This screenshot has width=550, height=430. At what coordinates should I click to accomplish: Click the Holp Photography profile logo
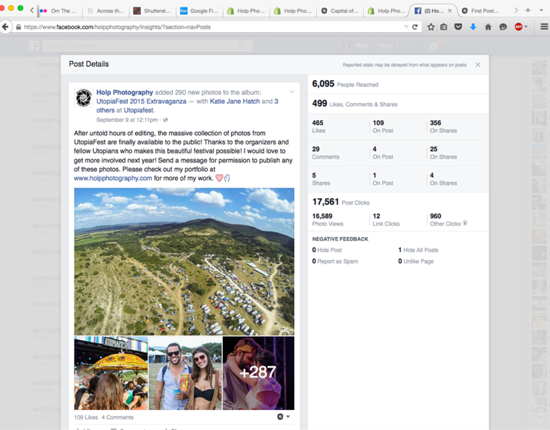coord(84,97)
